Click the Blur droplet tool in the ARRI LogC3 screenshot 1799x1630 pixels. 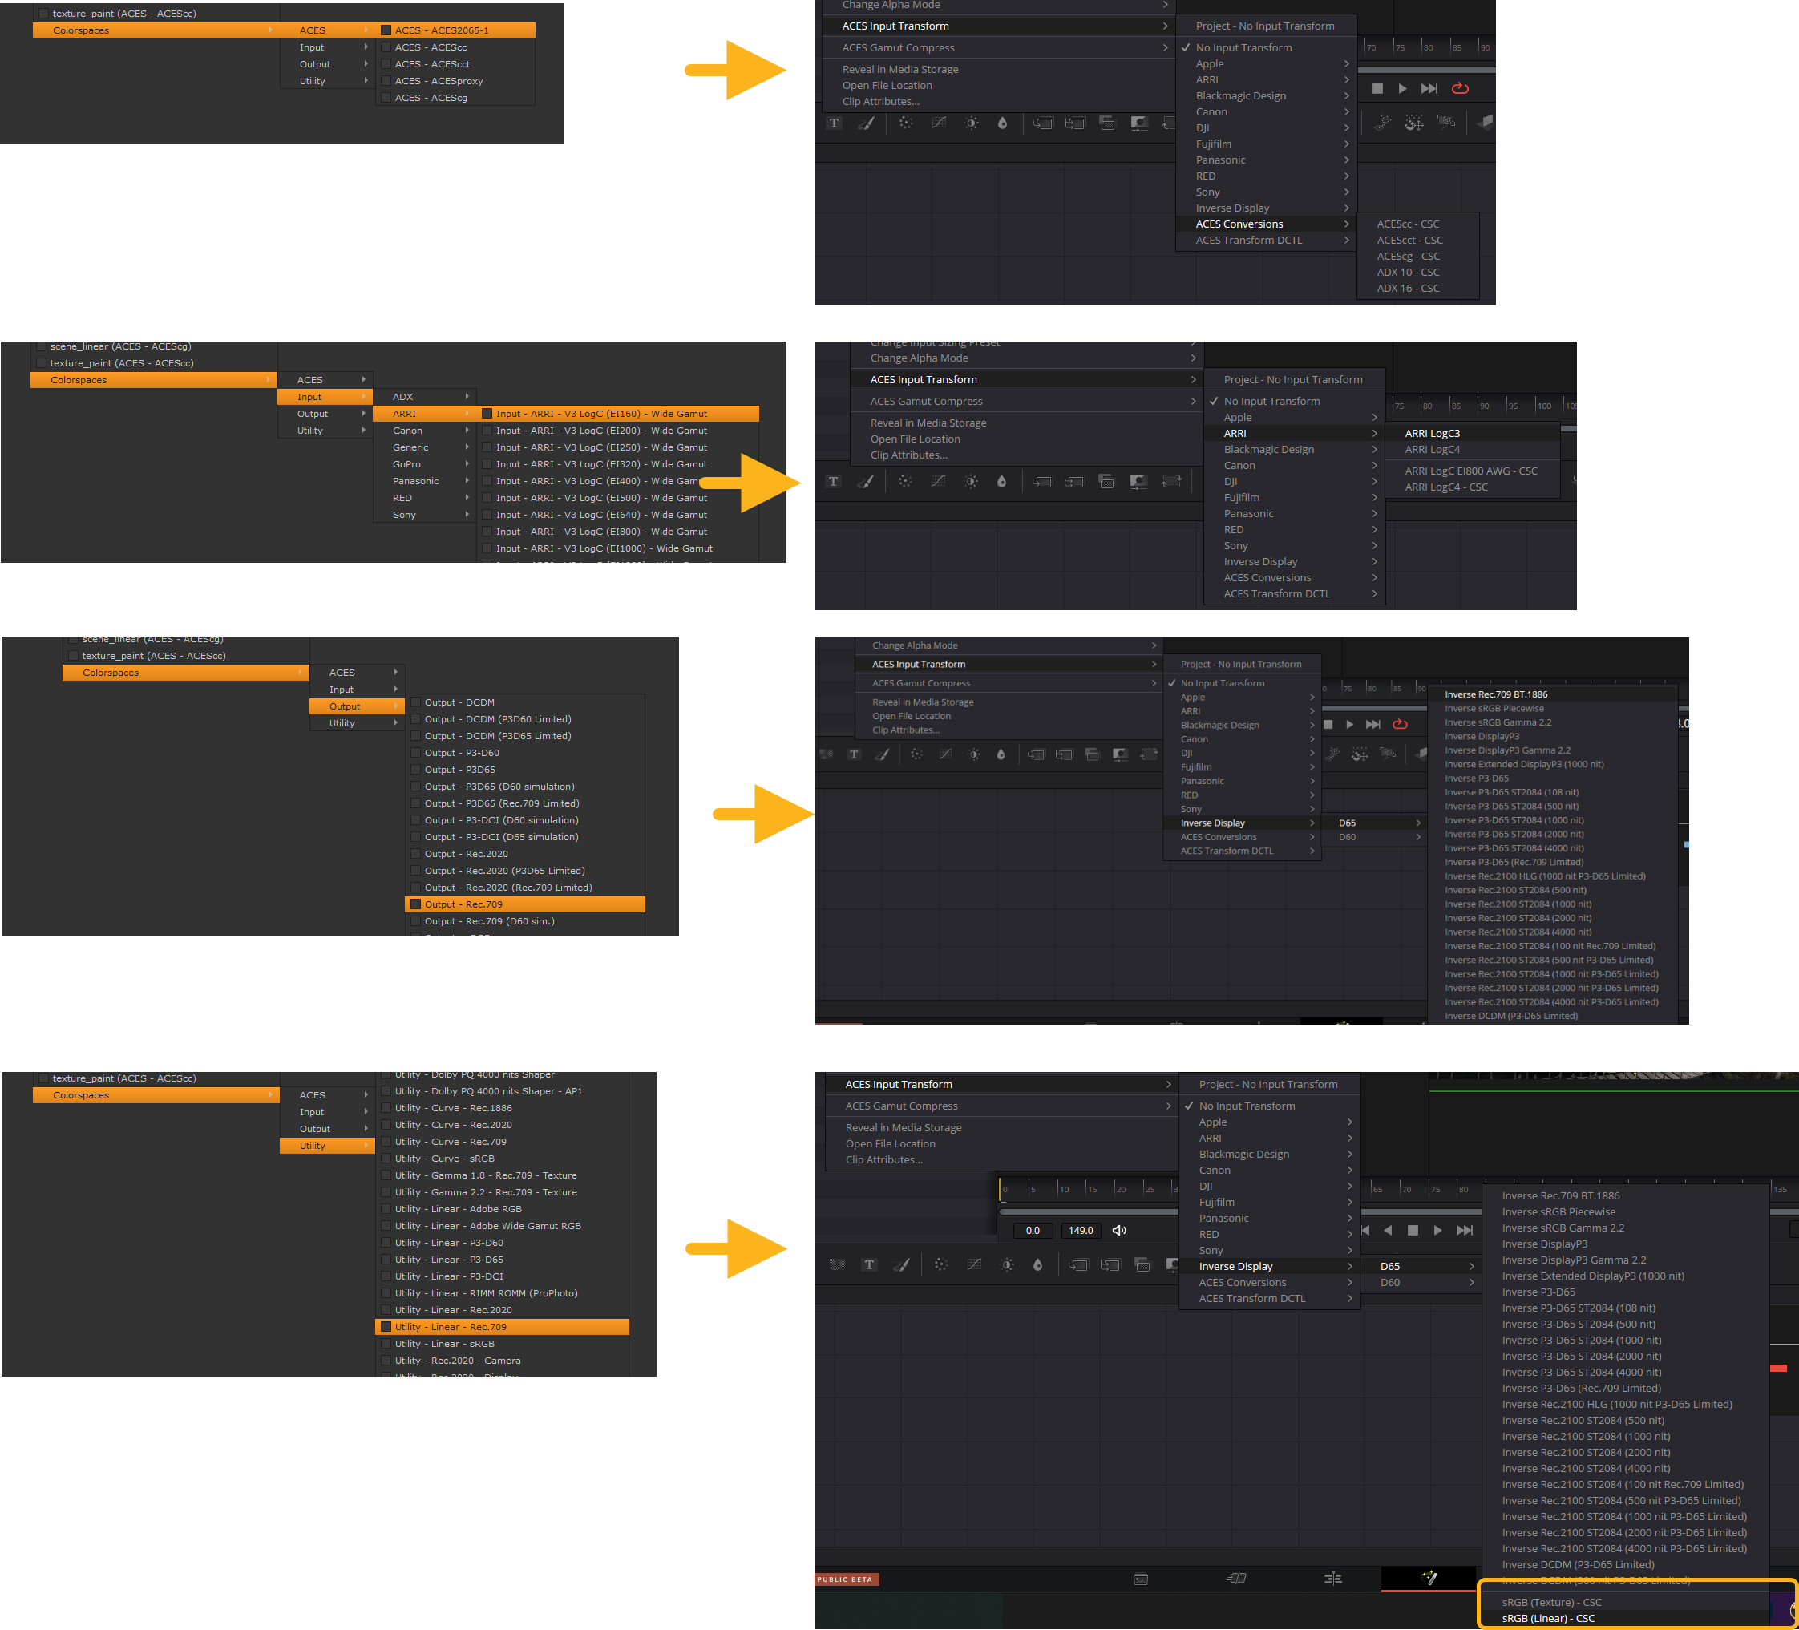tap(1001, 481)
